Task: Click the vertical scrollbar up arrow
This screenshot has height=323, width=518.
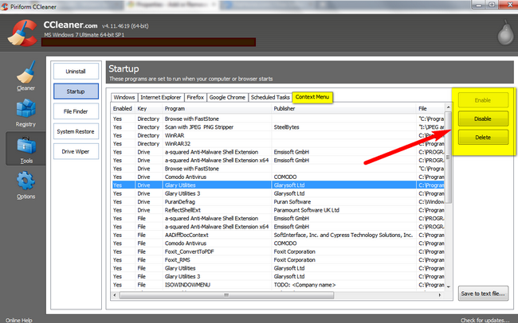Action: [x=449, y=107]
